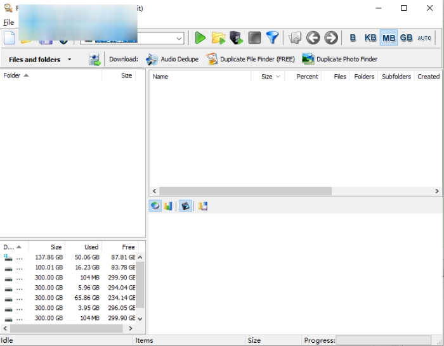444x346 pixels.
Task: Click drive icon in the 3.95 GB used row
Action: [x=8, y=309]
